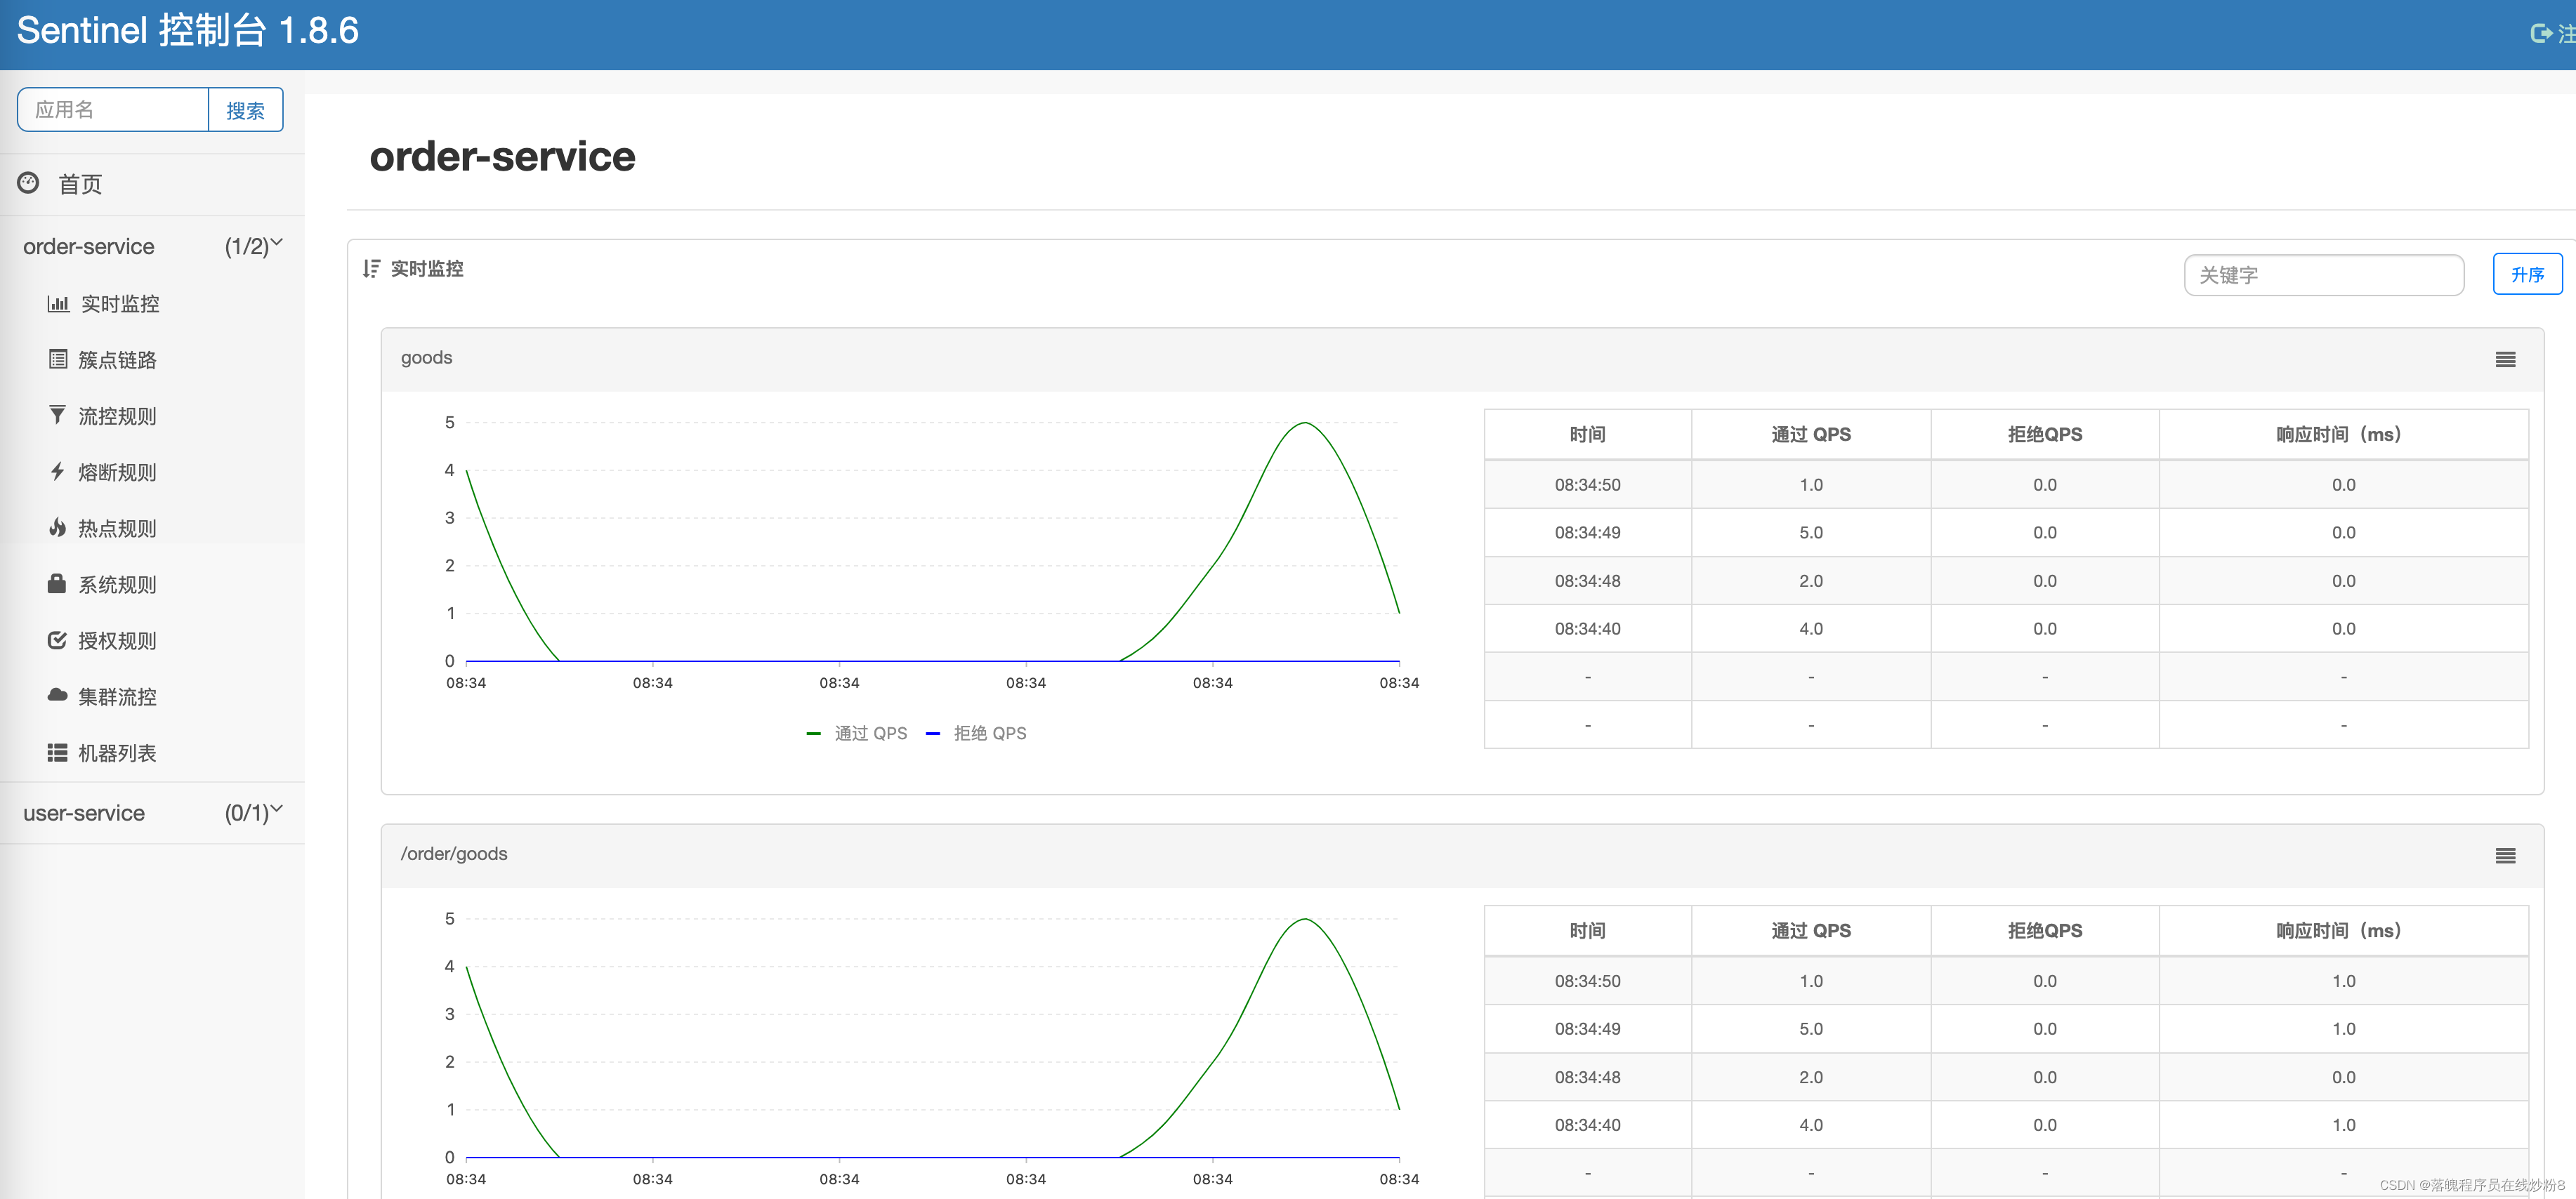Toggle 拒绝 QPS legend in goods chart

pyautogui.click(x=977, y=734)
